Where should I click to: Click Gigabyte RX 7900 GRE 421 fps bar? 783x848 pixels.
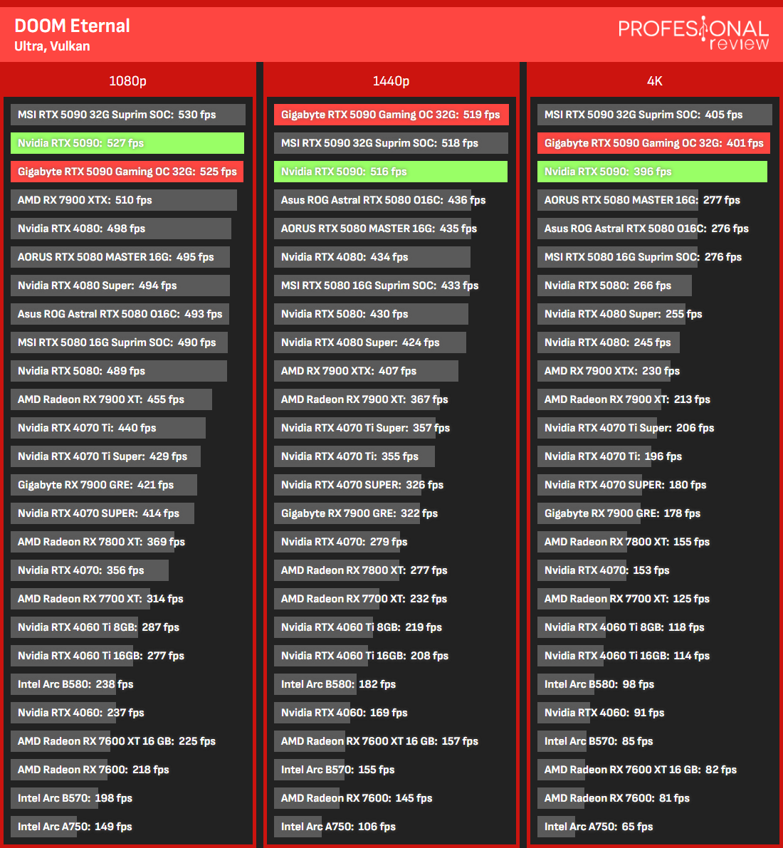(104, 485)
